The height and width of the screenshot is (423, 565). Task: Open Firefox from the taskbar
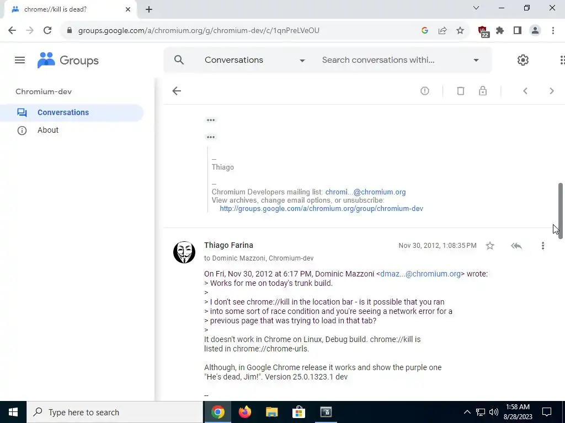(245, 412)
